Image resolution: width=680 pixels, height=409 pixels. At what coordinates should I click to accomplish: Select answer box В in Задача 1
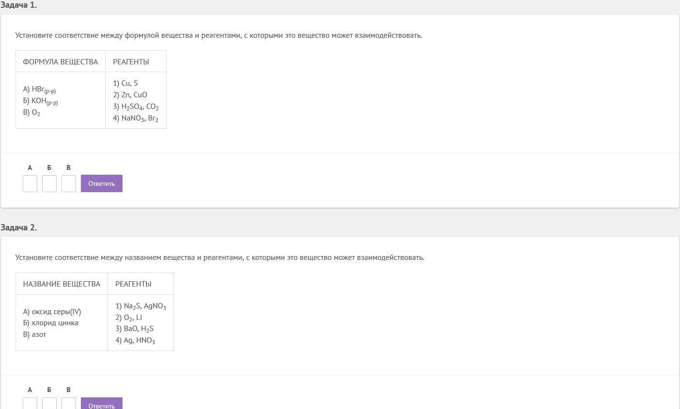(x=69, y=183)
